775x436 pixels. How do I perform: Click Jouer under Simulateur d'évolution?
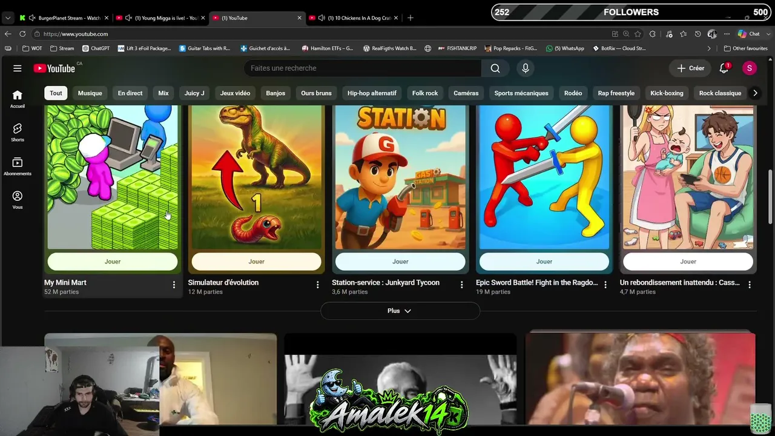tap(256, 262)
